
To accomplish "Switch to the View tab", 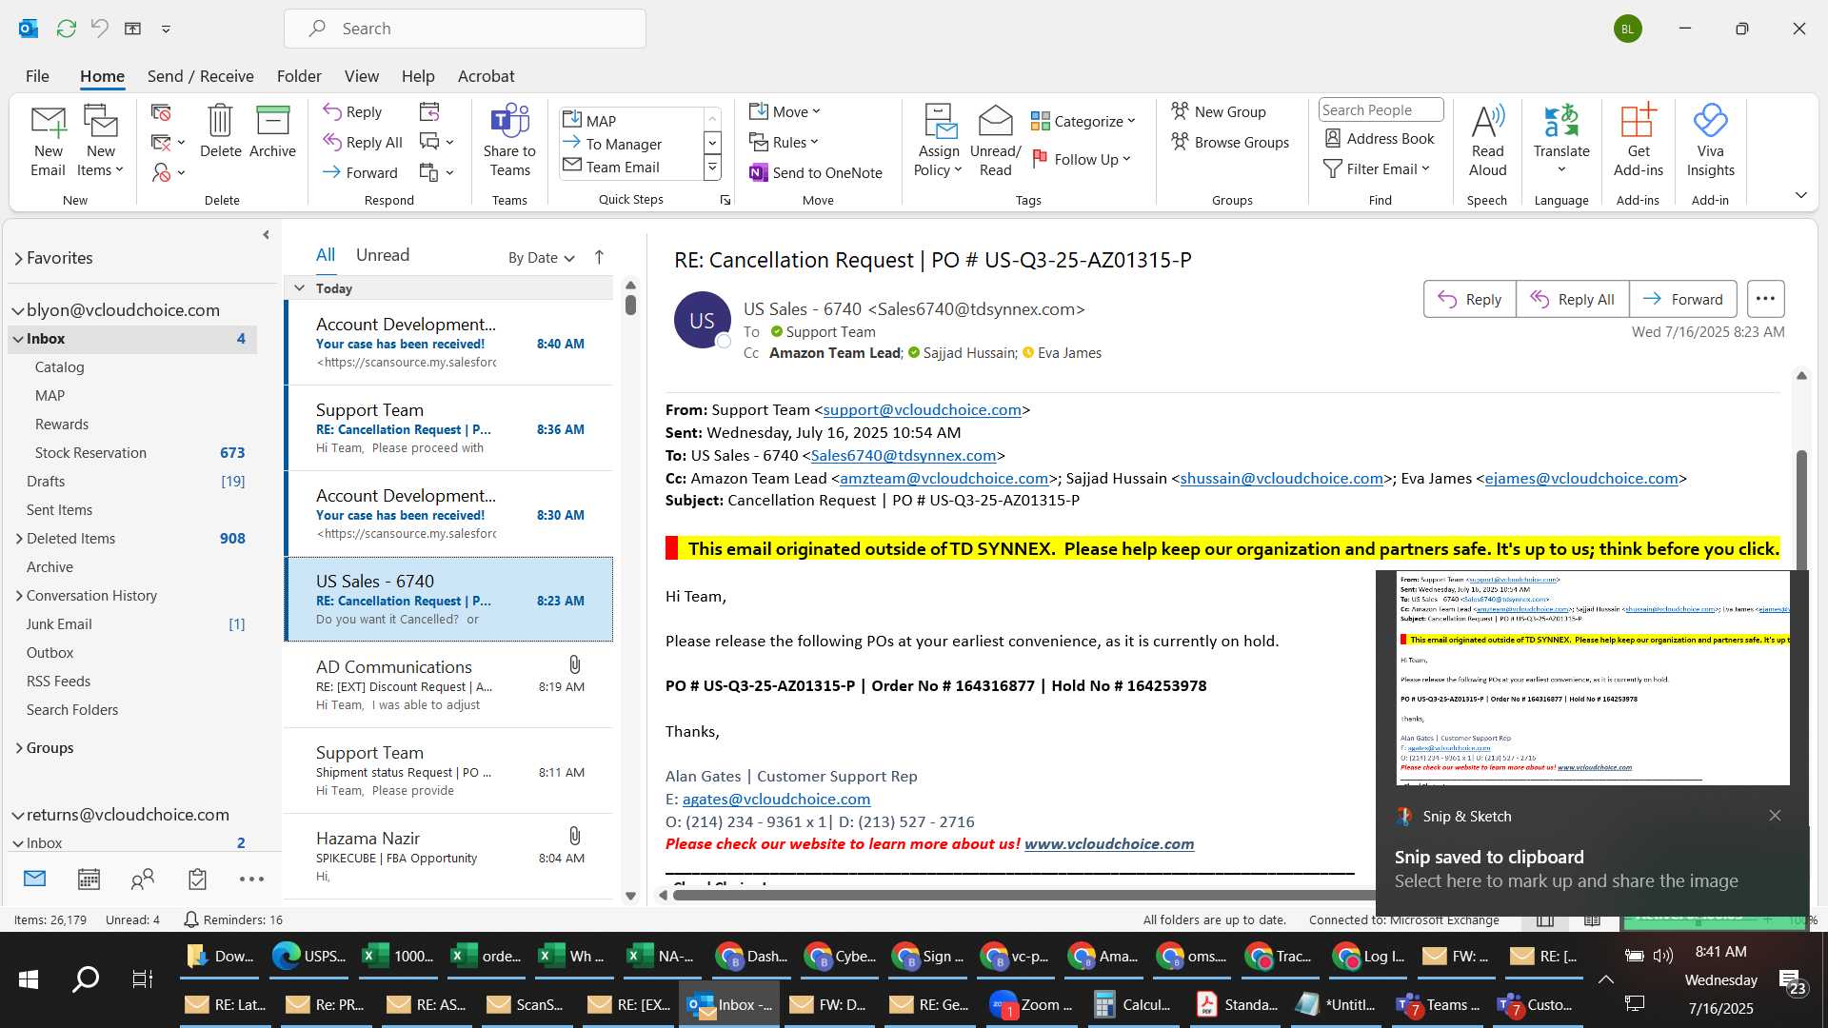I will click(x=361, y=76).
